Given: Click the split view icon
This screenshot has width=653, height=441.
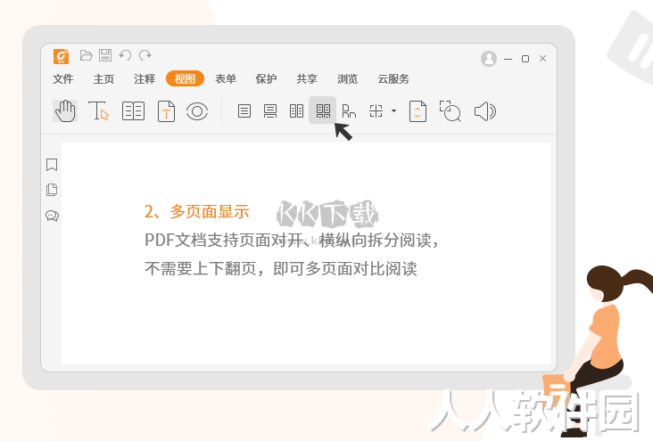Looking at the screenshot, I should 376,111.
